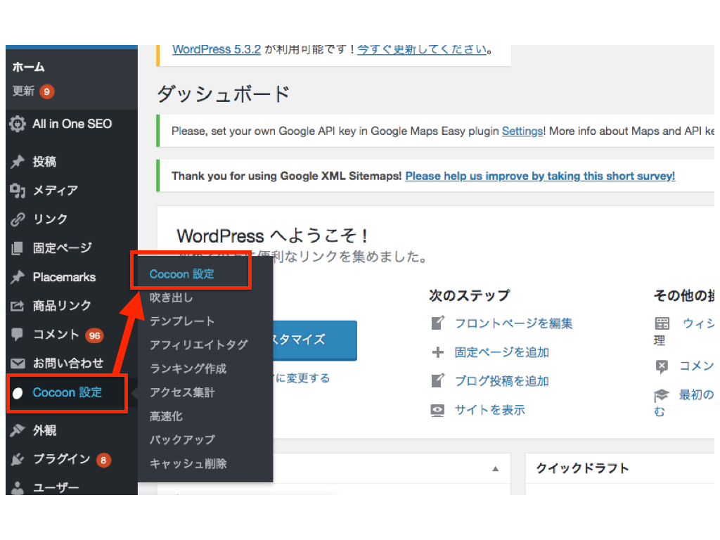The image size is (720, 540).
Task: Select キャッシュ削除 in the Cocoon submenu
Action: [x=188, y=464]
